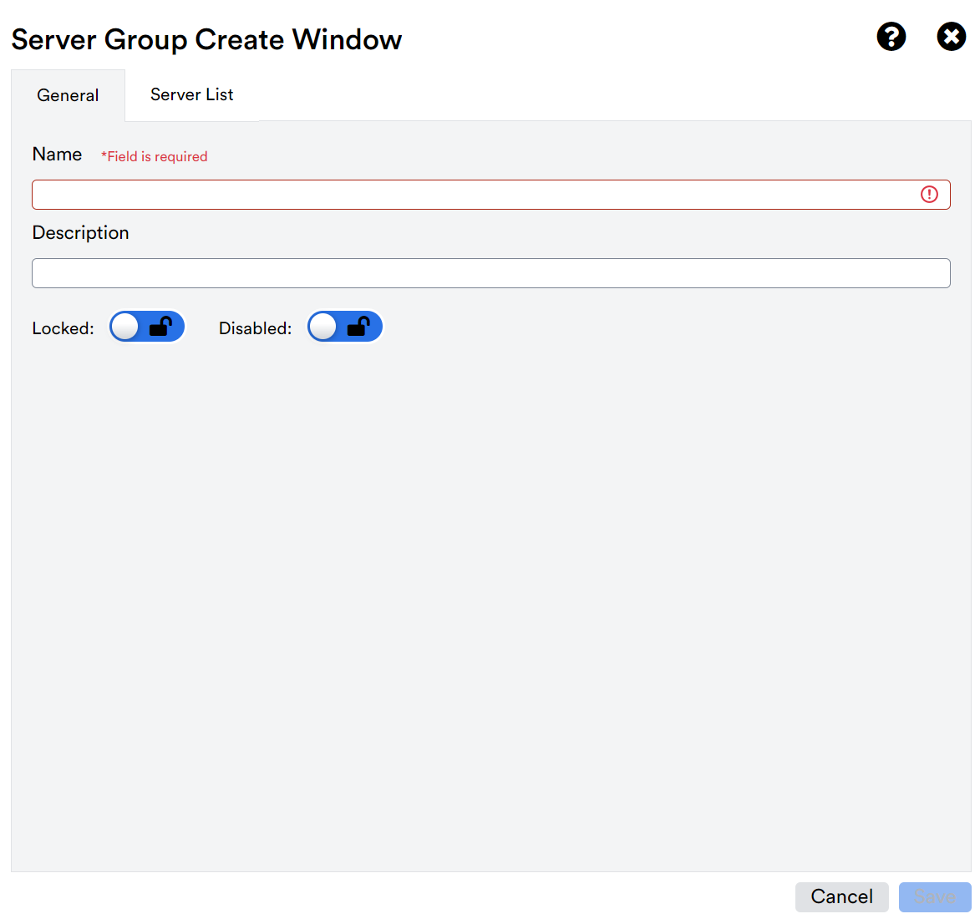Toggle the Locked switch on
Screen dimensions: 980x924
click(x=147, y=326)
